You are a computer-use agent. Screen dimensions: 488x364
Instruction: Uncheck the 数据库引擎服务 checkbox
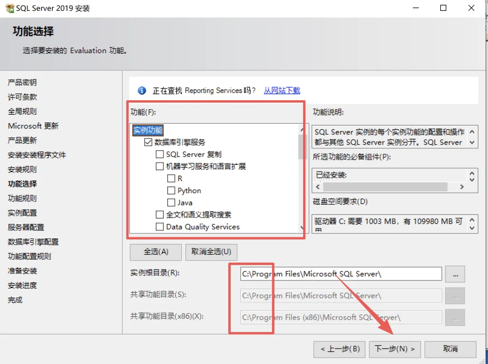pyautogui.click(x=148, y=143)
